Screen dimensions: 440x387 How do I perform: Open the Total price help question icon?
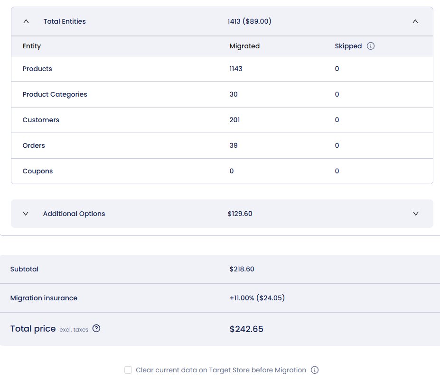coord(96,328)
